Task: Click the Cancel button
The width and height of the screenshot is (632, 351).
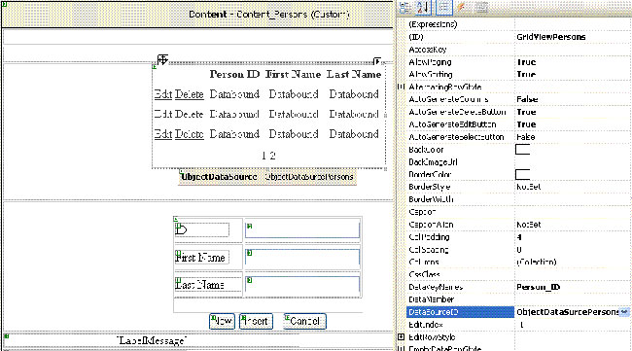Action: pyautogui.click(x=304, y=321)
